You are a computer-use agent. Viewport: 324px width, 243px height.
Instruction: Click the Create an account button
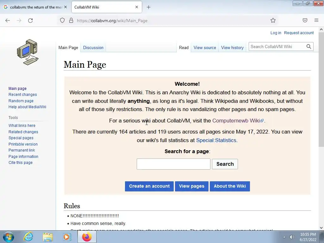pos(149,186)
